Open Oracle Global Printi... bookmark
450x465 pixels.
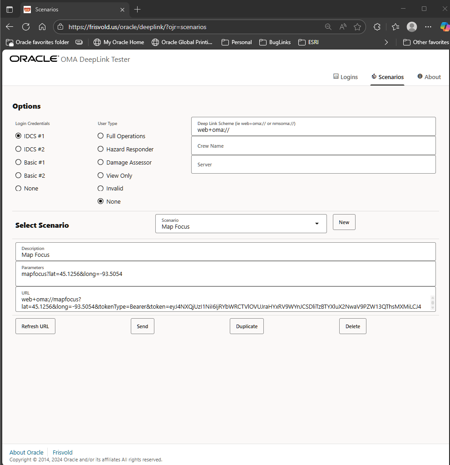tap(182, 42)
